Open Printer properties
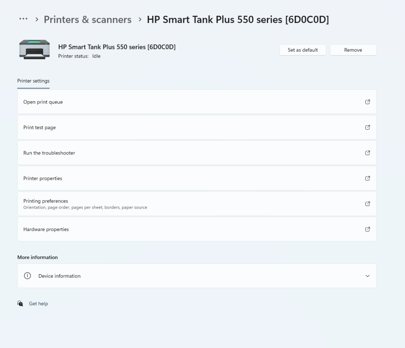Image resolution: width=405 pixels, height=348 pixels. pyautogui.click(x=197, y=178)
